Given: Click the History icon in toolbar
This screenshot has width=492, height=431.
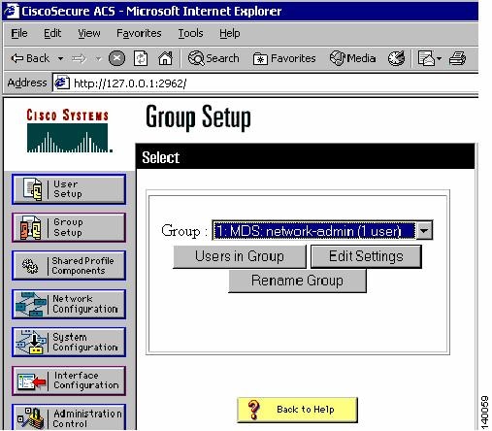Looking at the screenshot, I should 396,58.
